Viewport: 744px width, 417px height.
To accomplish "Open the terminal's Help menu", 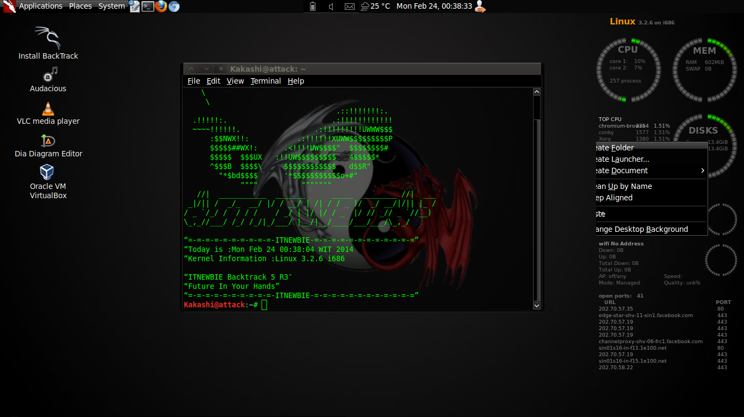I will [296, 81].
